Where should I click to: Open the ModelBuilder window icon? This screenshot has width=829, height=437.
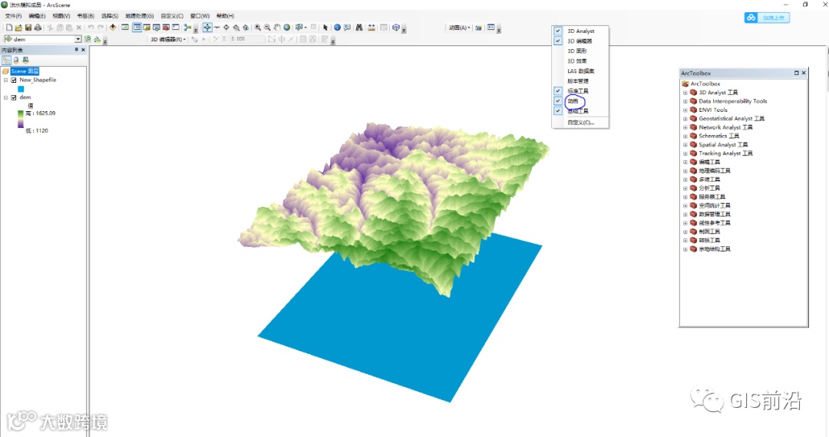point(188,28)
